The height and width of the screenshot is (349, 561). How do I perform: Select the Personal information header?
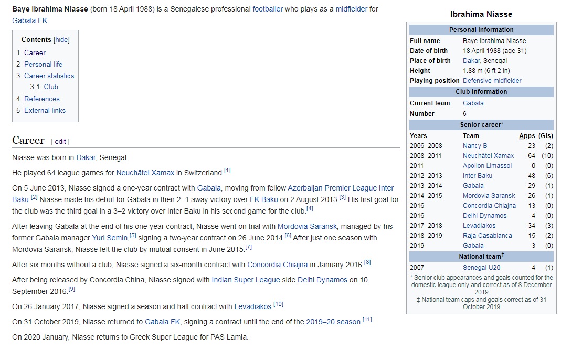pos(481,30)
